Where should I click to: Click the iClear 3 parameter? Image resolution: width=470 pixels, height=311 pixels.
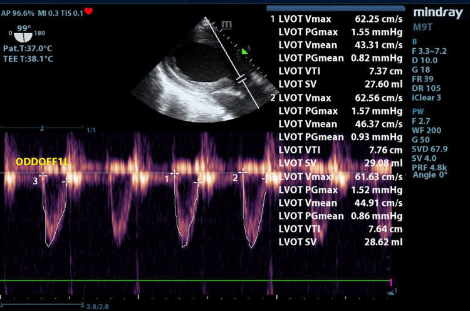[426, 98]
